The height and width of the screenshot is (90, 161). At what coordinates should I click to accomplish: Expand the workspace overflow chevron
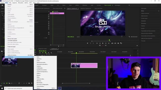pyautogui.click(x=129, y=5)
